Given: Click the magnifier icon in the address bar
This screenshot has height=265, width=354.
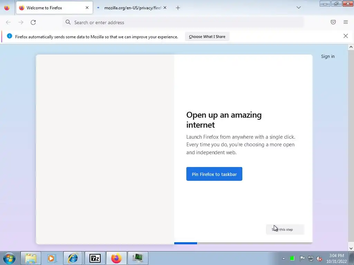Looking at the screenshot, I should [x=68, y=22].
